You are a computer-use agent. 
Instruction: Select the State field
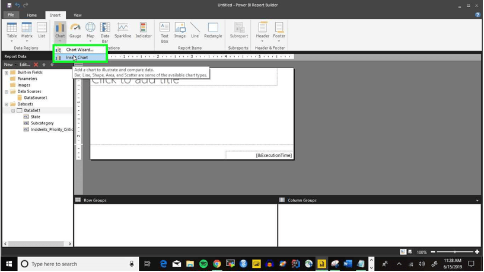35,117
